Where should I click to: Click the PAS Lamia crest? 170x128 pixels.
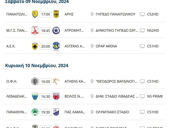point(56,112)
